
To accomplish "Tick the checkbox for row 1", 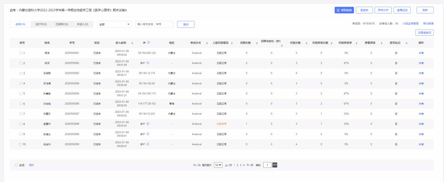I will [21, 53].
